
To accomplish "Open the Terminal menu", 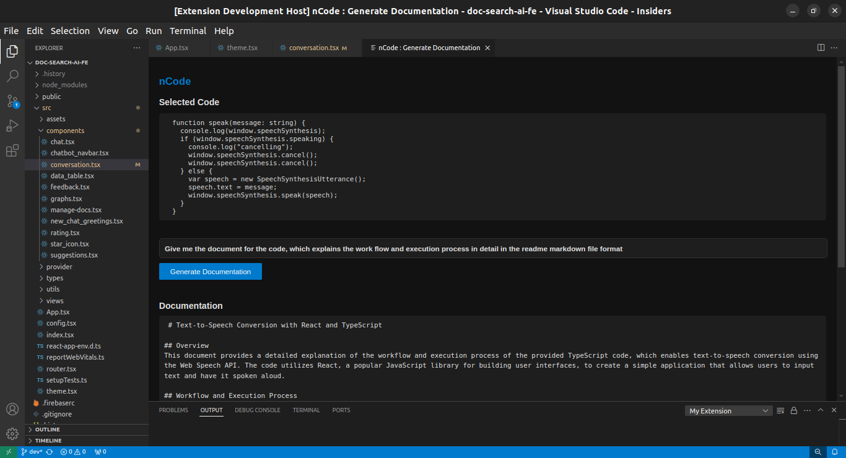I will point(188,31).
